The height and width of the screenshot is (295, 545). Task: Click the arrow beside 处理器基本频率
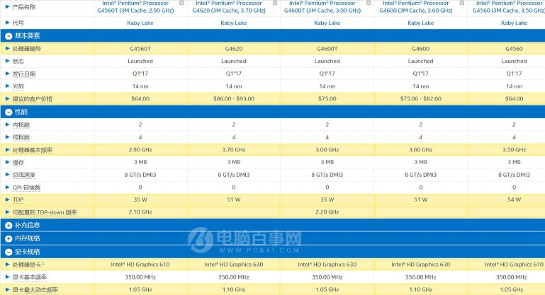click(x=7, y=150)
